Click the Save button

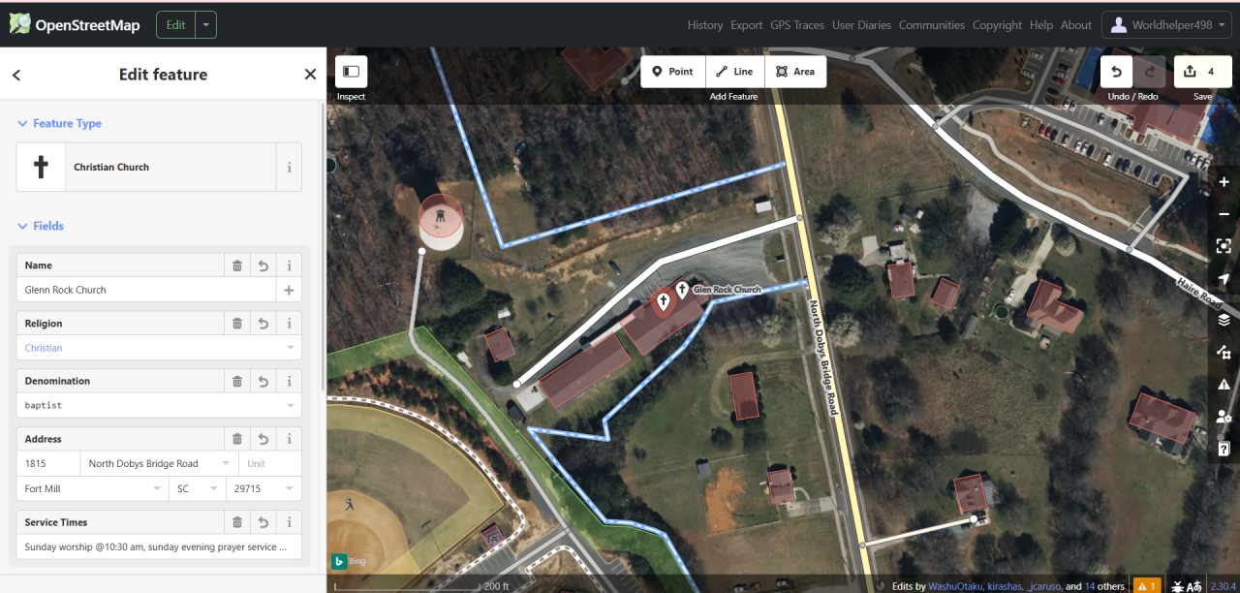[1202, 72]
